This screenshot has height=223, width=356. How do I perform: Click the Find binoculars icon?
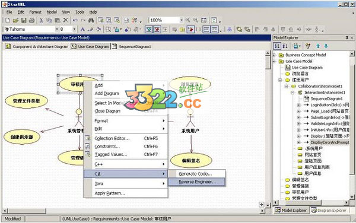pyautogui.click(x=91, y=20)
